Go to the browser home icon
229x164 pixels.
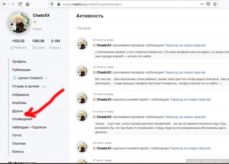(27, 4)
